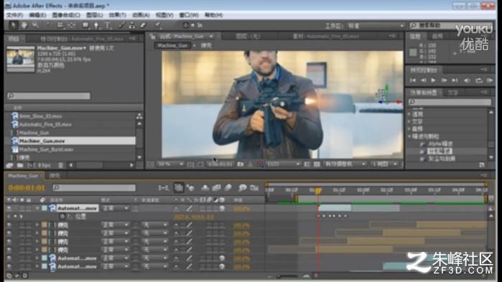Open the 效果(T) menu
The width and height of the screenshot is (502, 282).
pyautogui.click(x=117, y=15)
